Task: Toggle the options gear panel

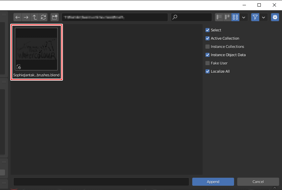Action: pyautogui.click(x=275, y=17)
